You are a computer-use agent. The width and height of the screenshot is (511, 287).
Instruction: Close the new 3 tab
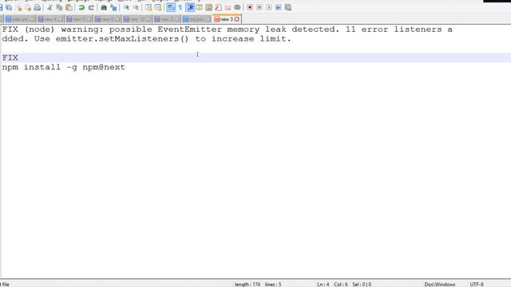point(237,19)
